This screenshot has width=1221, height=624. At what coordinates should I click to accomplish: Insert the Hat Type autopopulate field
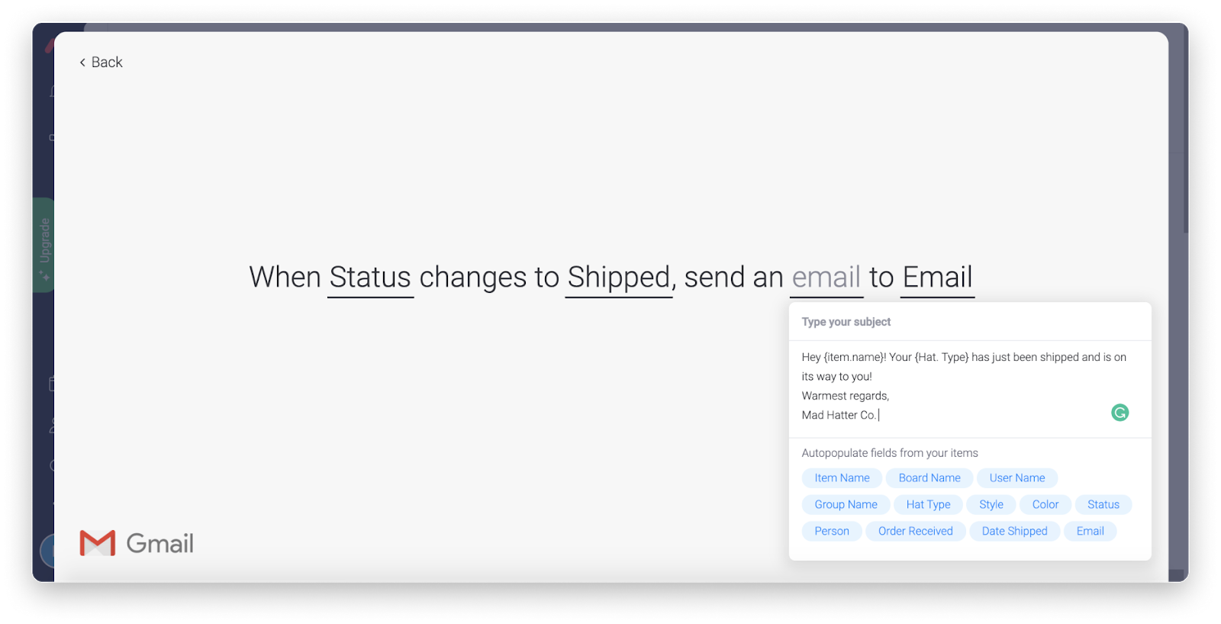click(928, 504)
